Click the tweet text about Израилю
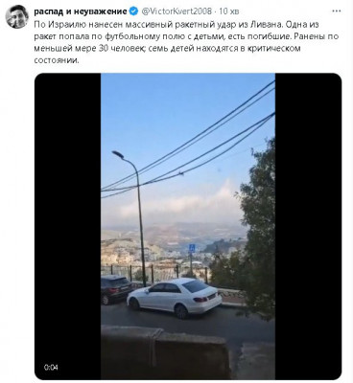 tap(186, 42)
